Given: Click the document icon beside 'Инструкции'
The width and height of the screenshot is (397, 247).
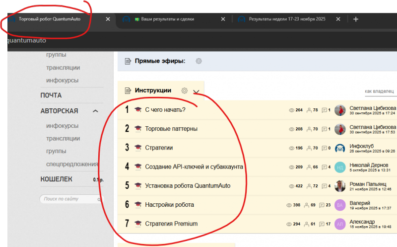Looking at the screenshot, I should (128, 90).
